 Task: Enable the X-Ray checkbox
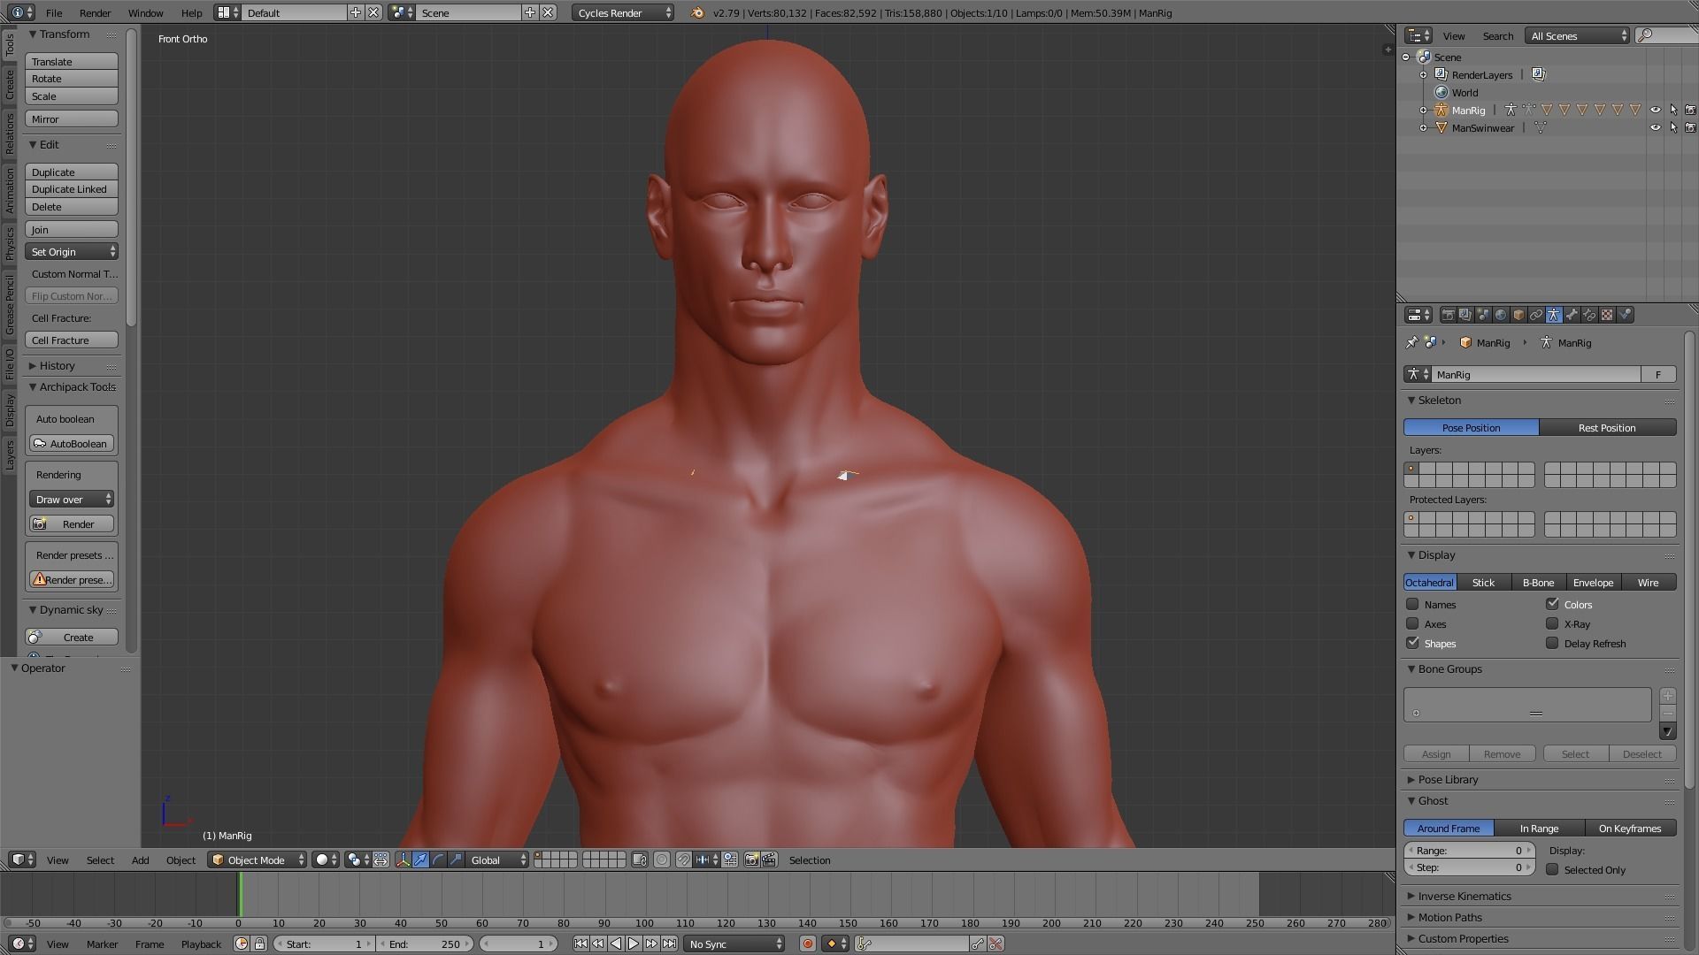pos(1552,623)
